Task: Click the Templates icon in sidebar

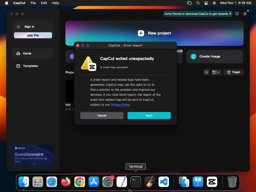Action: (18, 66)
